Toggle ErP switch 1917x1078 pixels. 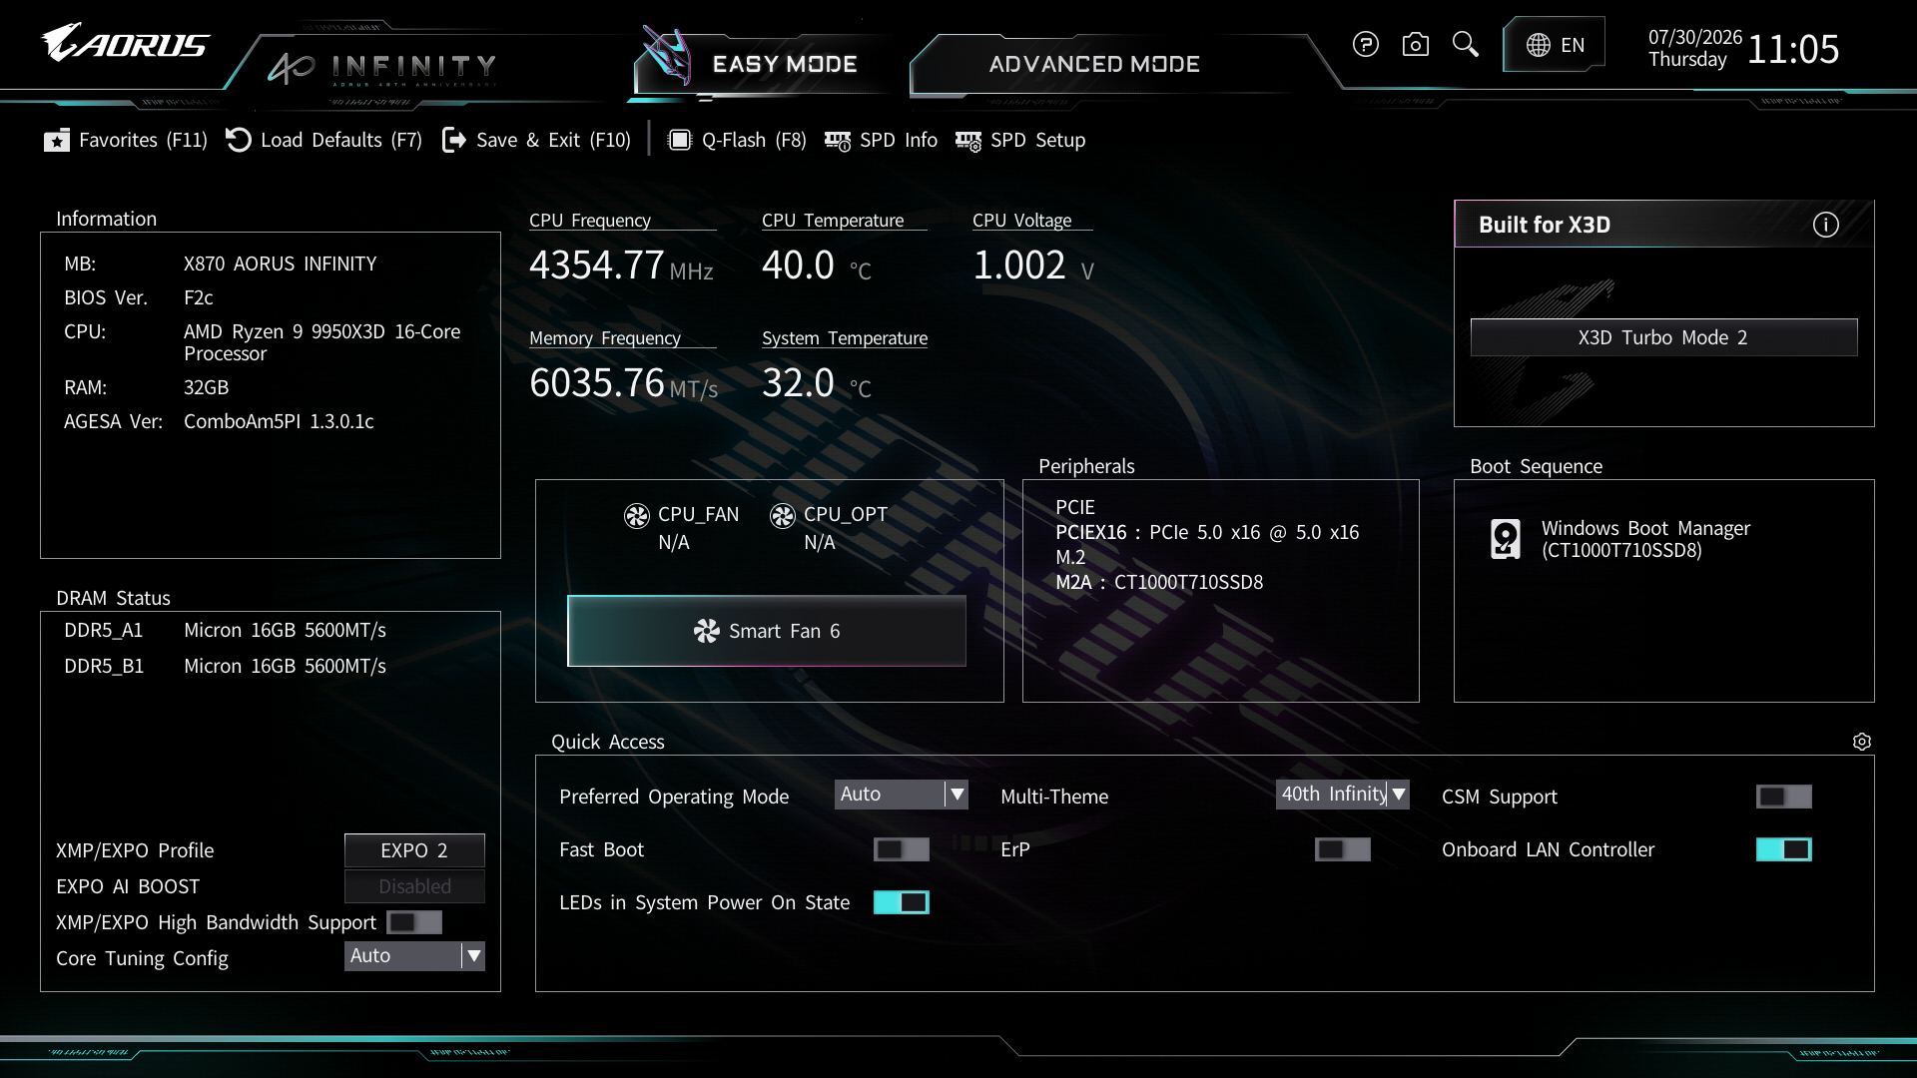point(1343,849)
